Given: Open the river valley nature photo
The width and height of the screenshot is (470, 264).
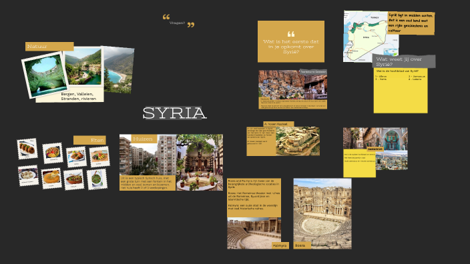Looking at the screenshot, I should point(83,67).
